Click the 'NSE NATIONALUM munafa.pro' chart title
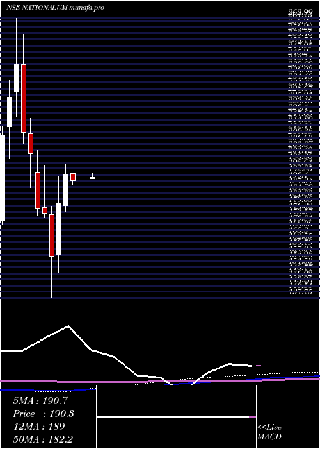 point(55,8)
